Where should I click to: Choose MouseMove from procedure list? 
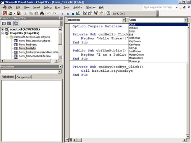[158, 58]
